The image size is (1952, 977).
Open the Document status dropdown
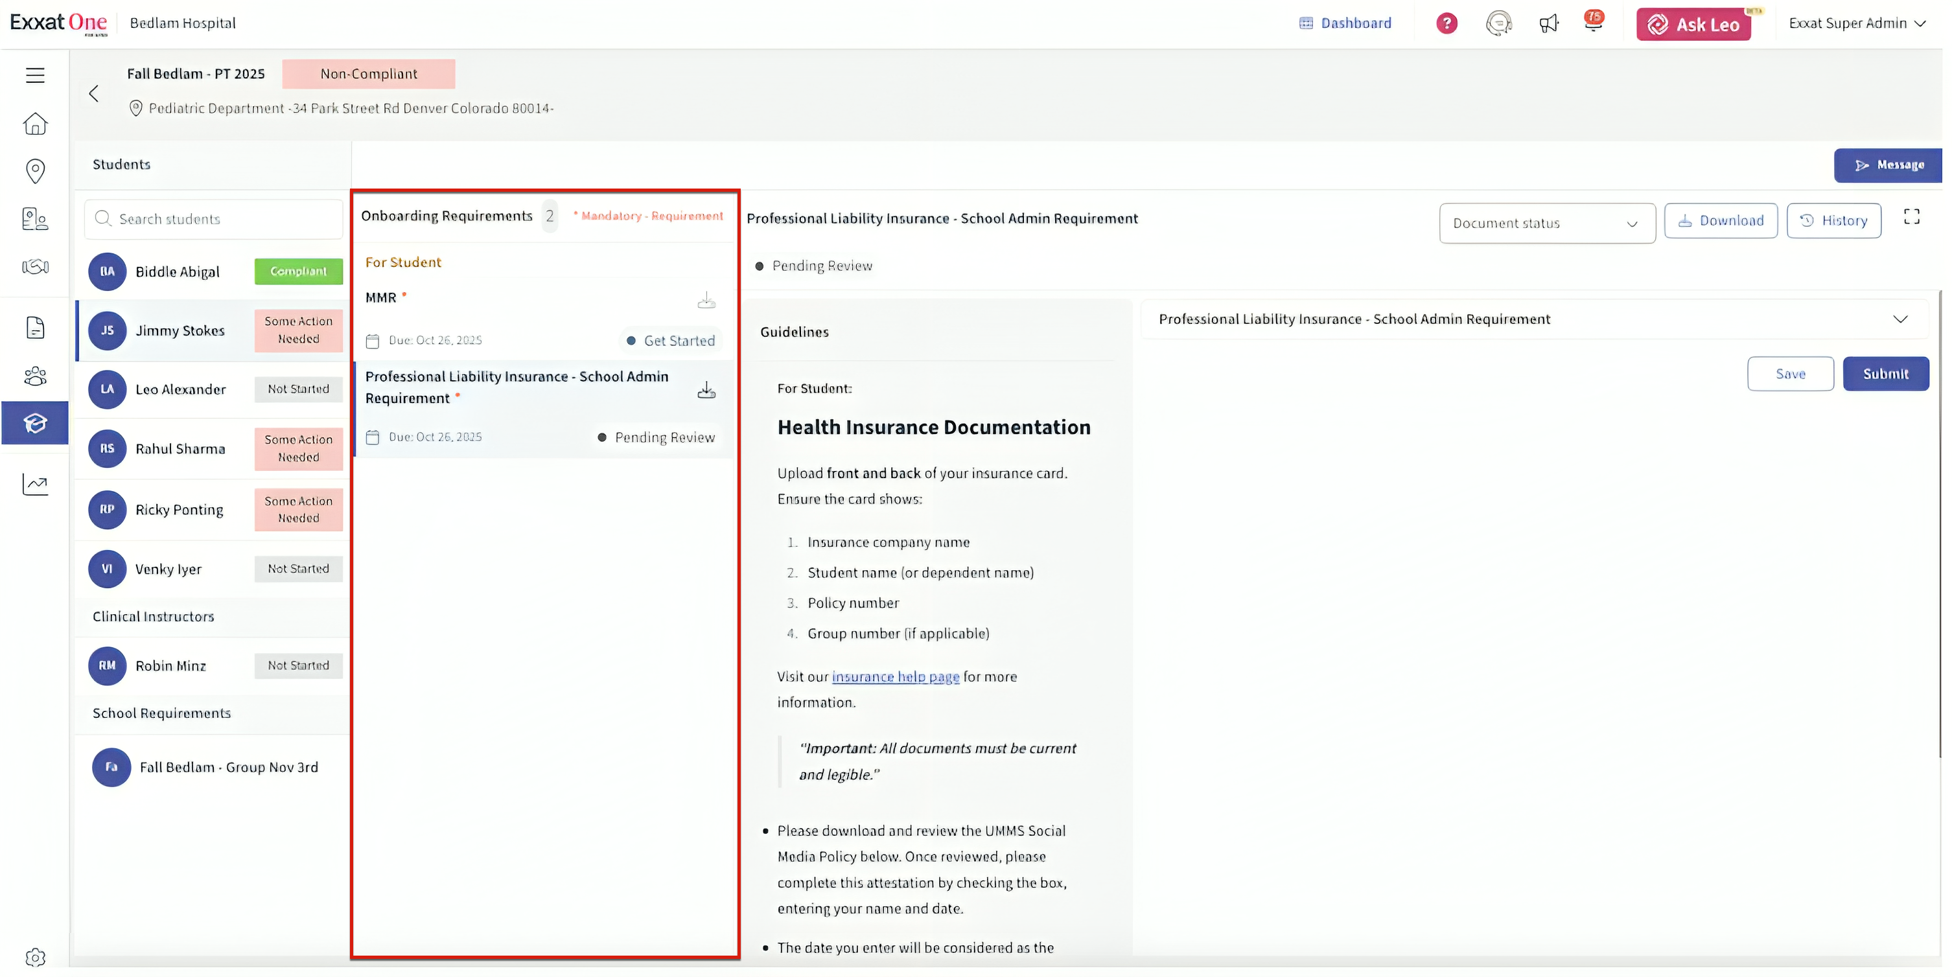point(1546,224)
